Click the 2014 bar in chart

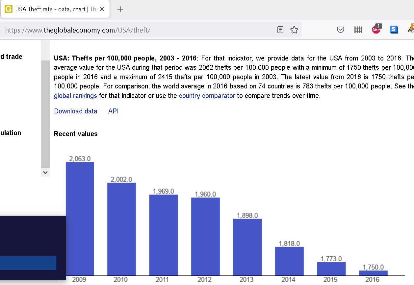[x=289, y=261]
